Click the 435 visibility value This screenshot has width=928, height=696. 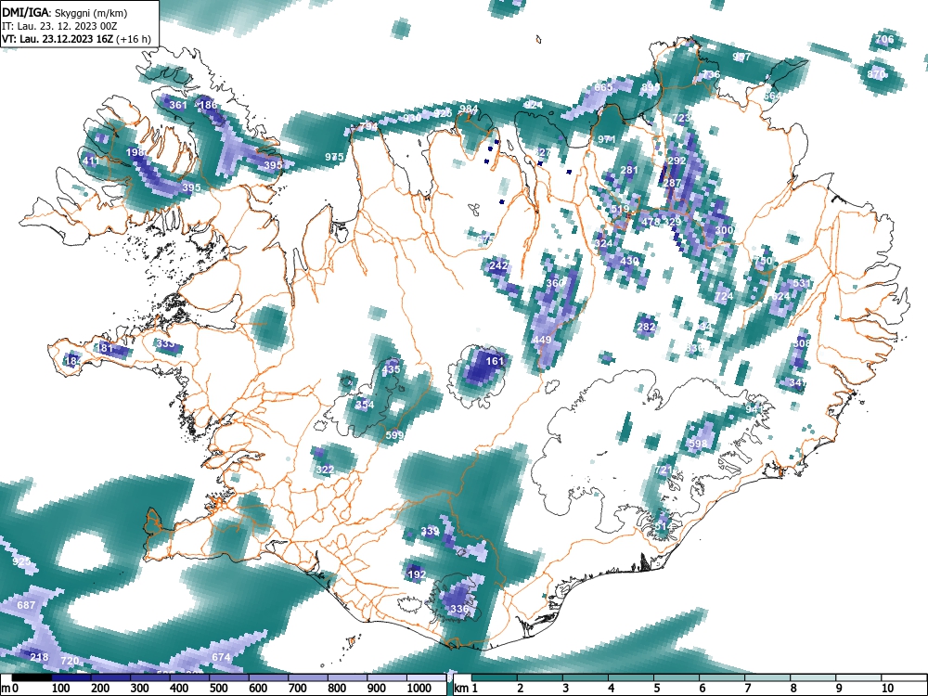click(x=391, y=369)
